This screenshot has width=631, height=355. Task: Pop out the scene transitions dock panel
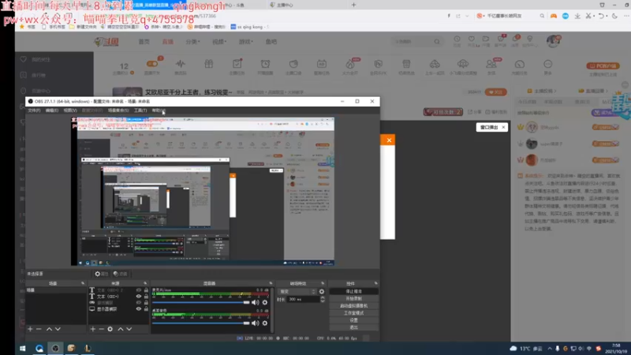pyautogui.click(x=323, y=283)
